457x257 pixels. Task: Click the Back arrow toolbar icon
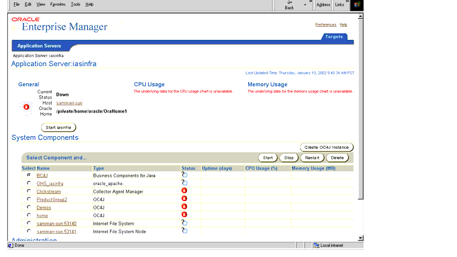pos(289,2)
